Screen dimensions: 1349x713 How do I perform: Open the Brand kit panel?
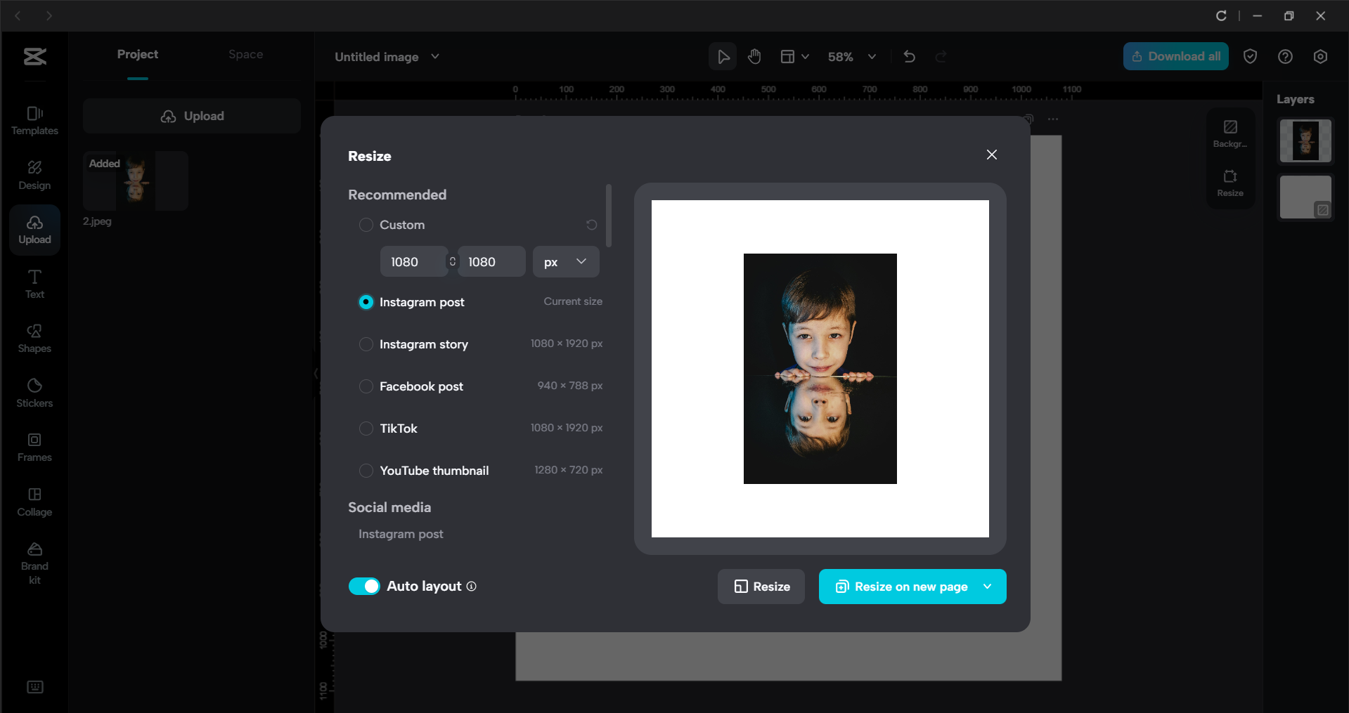[34, 560]
